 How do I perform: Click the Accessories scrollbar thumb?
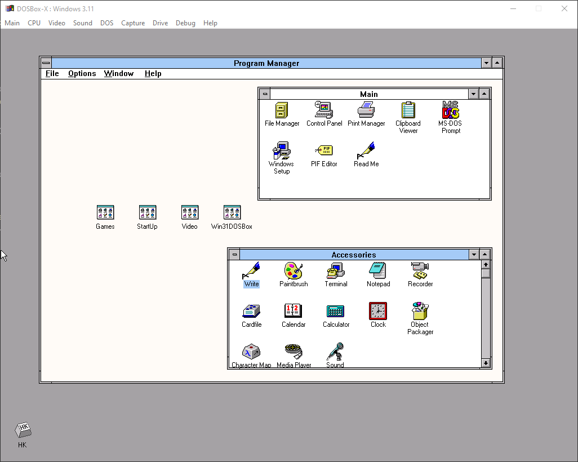[x=486, y=274]
